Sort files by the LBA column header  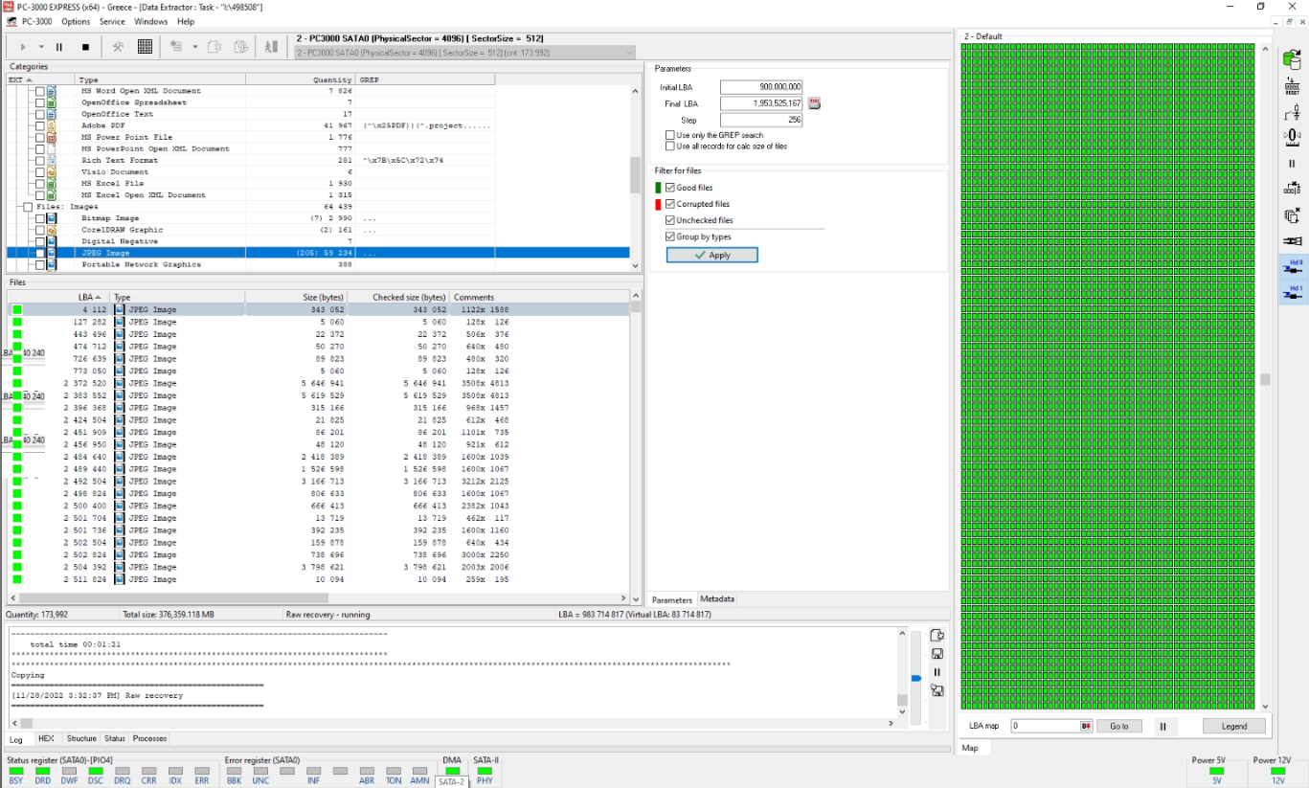click(59, 297)
